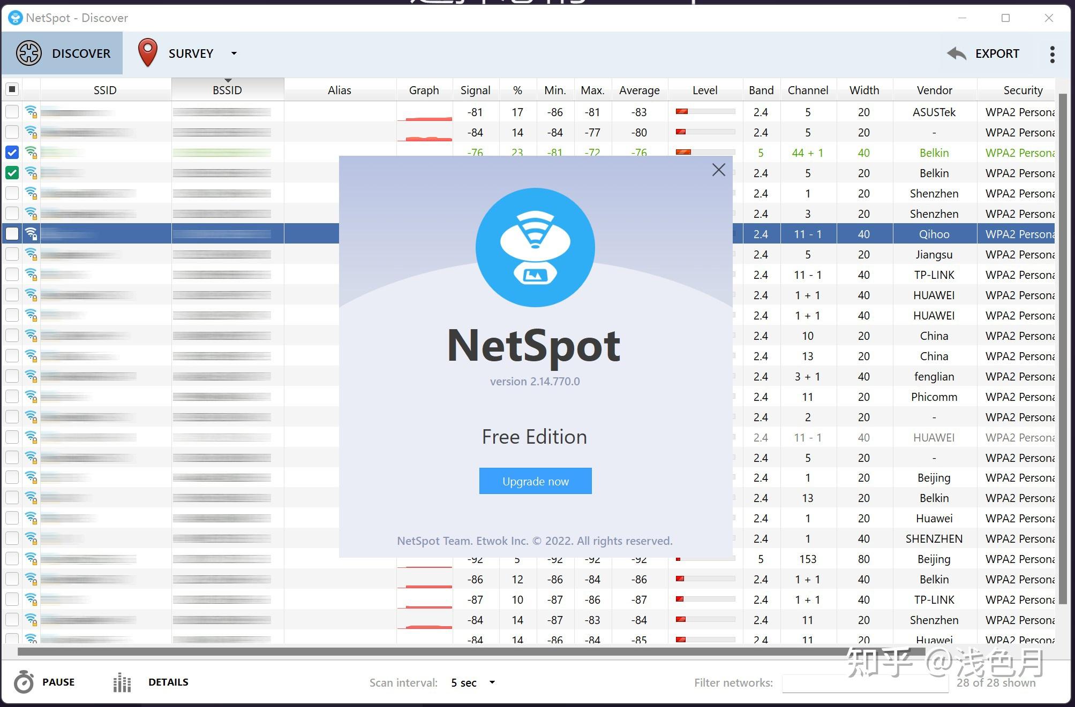1075x707 pixels.
Task: Toggle the select-all checkbox in header
Action: pyautogui.click(x=12, y=89)
